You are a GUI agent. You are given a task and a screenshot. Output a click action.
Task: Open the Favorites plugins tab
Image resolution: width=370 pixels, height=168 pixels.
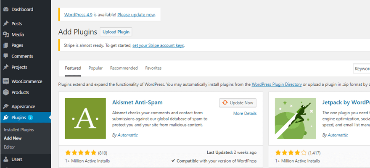153,68
